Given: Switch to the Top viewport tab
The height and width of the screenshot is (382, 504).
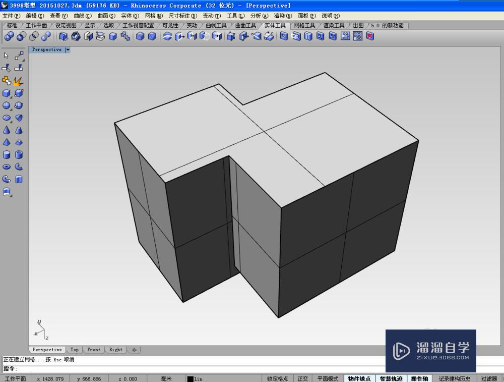Looking at the screenshot, I should [x=74, y=350].
